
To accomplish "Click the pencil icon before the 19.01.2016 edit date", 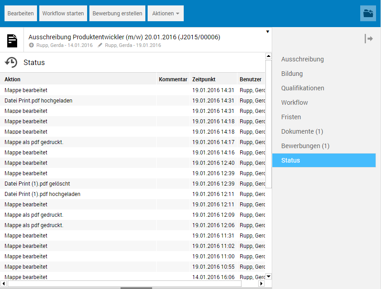I will coord(100,45).
